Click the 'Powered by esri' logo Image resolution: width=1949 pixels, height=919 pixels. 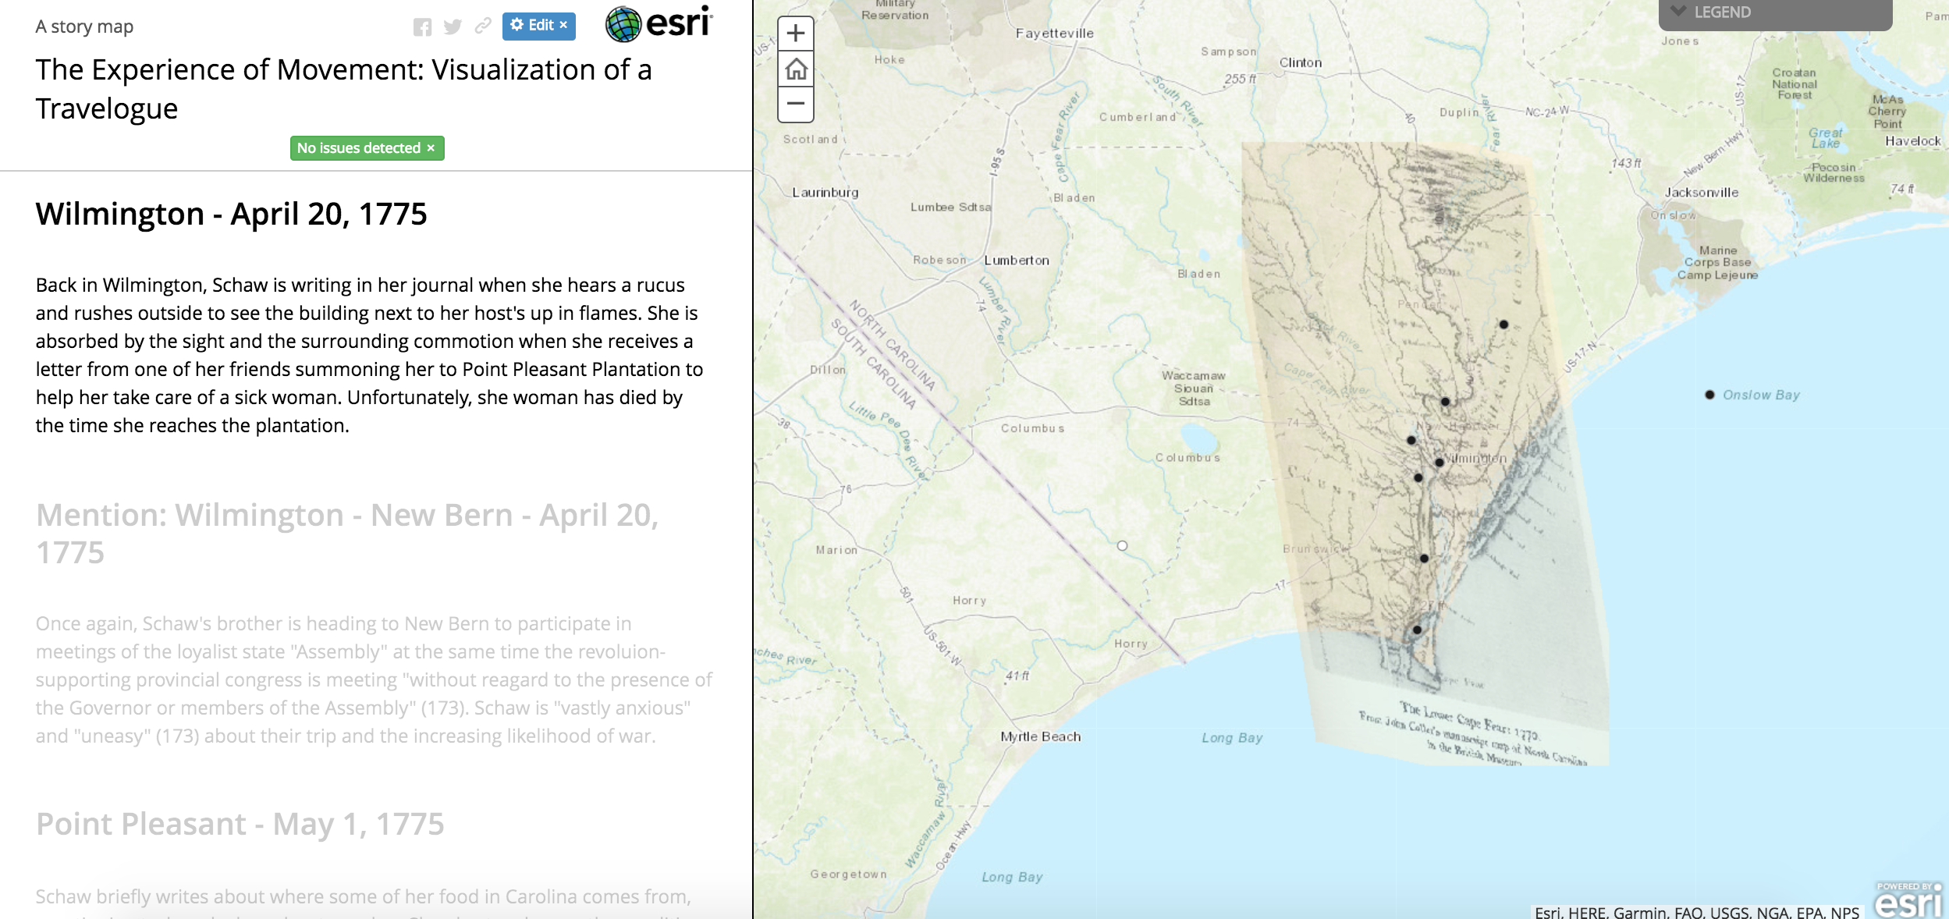pyautogui.click(x=1908, y=900)
